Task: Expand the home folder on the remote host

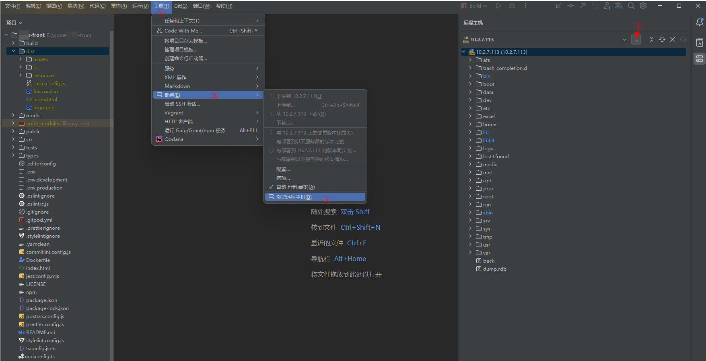Action: click(x=470, y=124)
